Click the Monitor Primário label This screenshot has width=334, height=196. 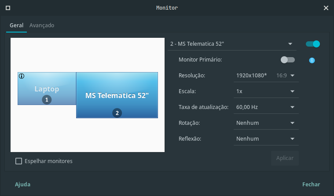(200, 60)
